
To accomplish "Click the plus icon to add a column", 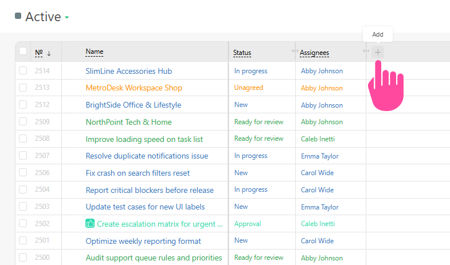I will coord(377,52).
